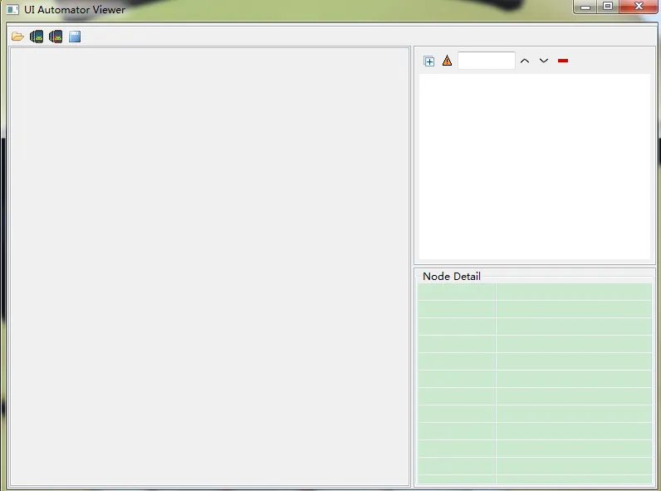Click the search text field
The image size is (661, 491).
pyautogui.click(x=486, y=61)
